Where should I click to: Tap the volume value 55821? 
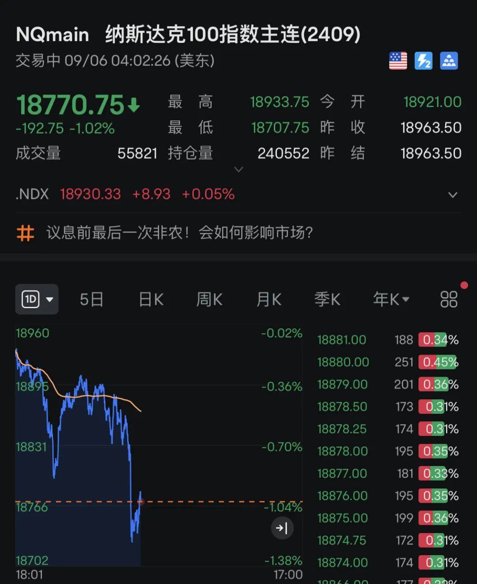tap(137, 153)
